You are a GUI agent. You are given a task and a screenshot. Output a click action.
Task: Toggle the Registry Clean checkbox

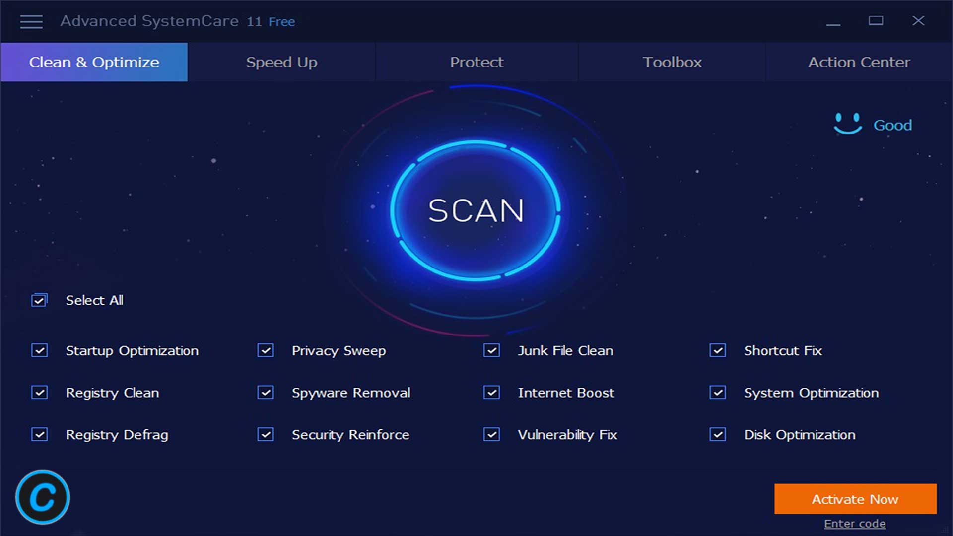point(40,393)
